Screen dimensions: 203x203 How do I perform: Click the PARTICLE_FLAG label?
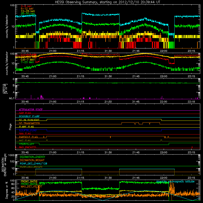[28, 137]
